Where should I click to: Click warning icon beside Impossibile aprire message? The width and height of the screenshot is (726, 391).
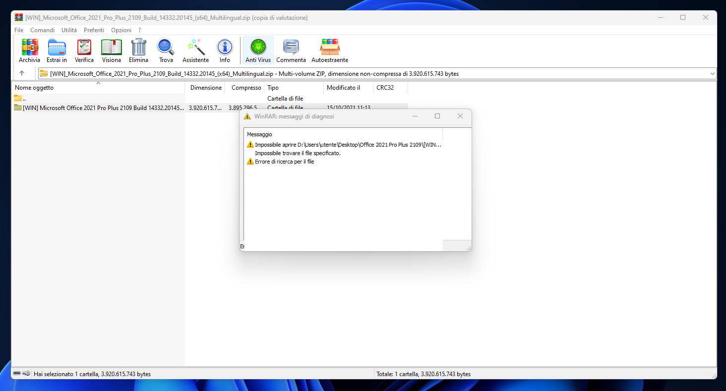[250, 145]
